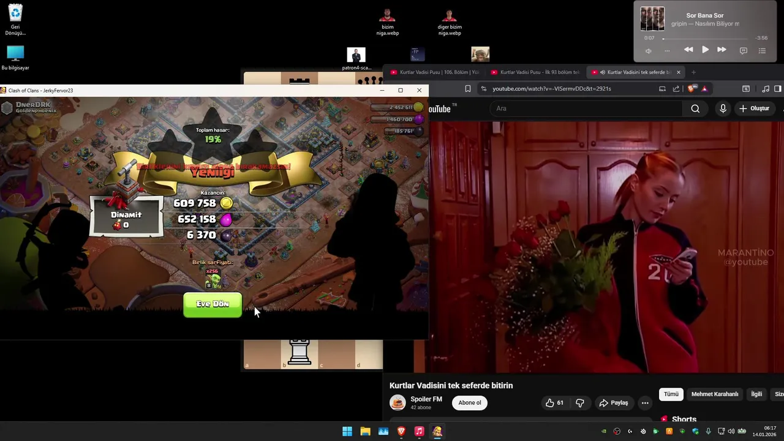Close the Kurtlar Vadisini tek seferde tab

tap(678, 72)
